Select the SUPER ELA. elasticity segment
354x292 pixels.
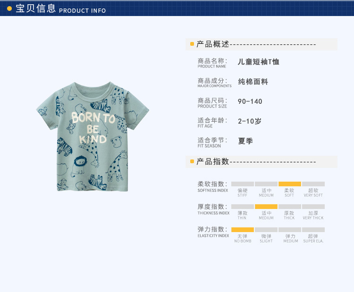coord(313,230)
